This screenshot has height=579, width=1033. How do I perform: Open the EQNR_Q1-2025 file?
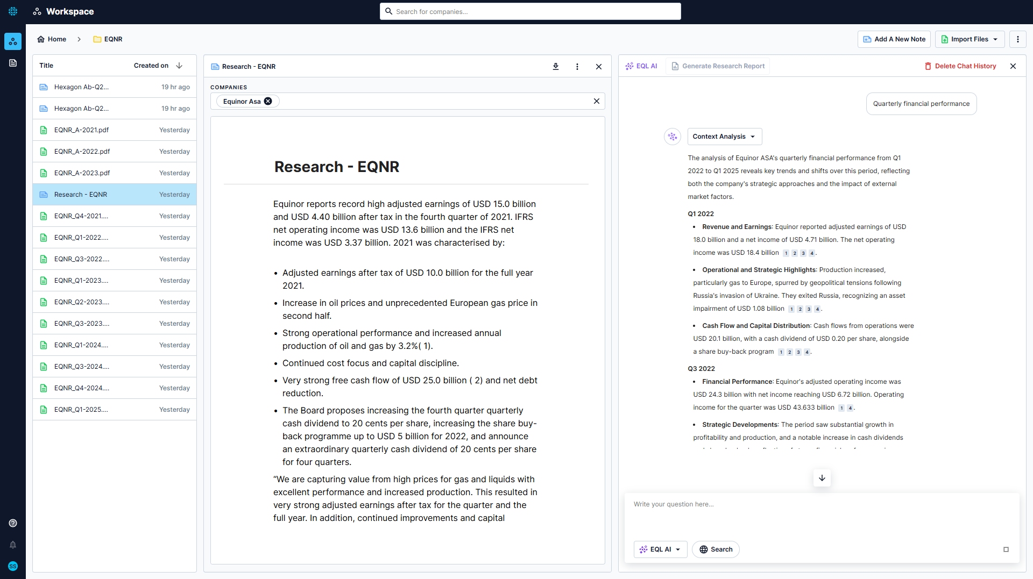(115, 410)
